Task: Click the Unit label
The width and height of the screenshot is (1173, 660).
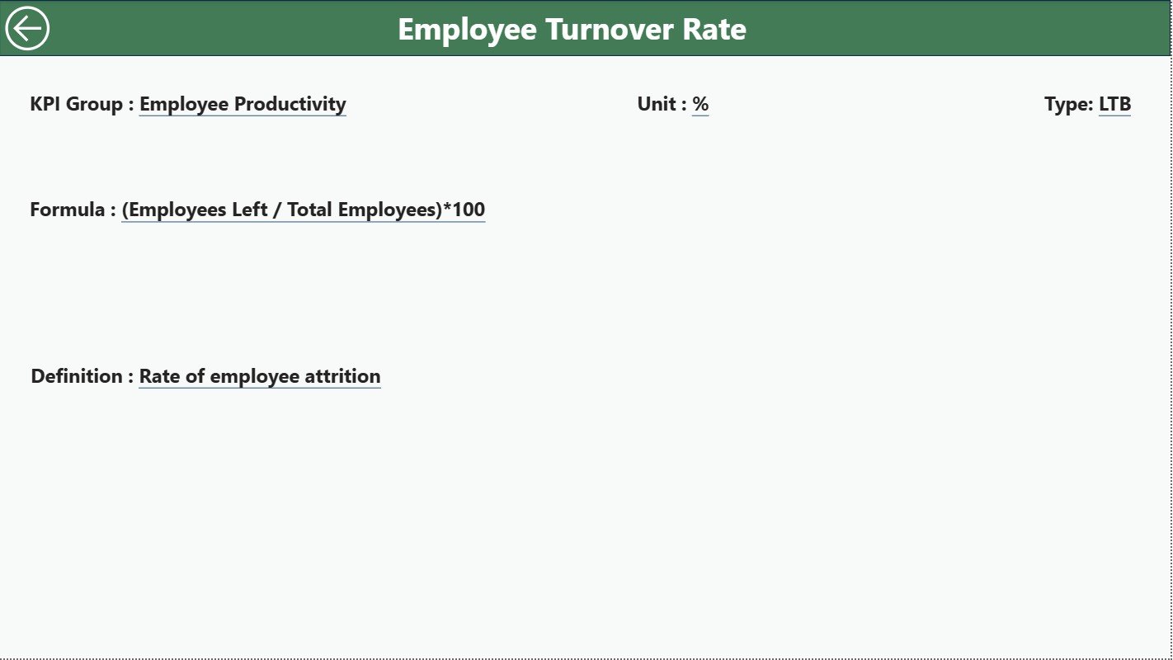Action: pyautogui.click(x=657, y=104)
